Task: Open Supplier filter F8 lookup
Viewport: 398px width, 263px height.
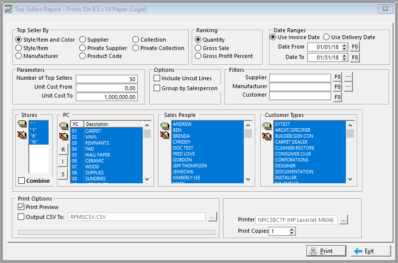Action: click(x=338, y=77)
